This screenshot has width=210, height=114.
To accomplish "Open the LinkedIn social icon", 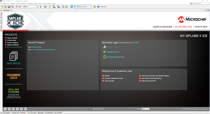I will pyautogui.click(x=9, y=109).
